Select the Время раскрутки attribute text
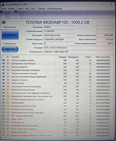This screenshot has width=116, height=141. pos(19,67)
